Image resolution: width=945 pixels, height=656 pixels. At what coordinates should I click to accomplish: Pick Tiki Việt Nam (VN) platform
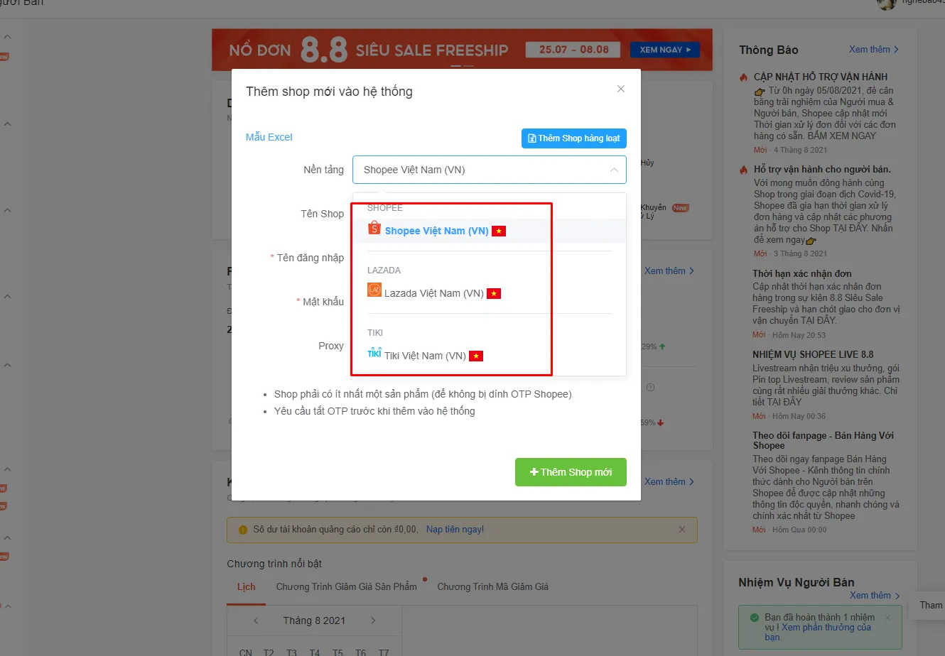click(x=490, y=356)
